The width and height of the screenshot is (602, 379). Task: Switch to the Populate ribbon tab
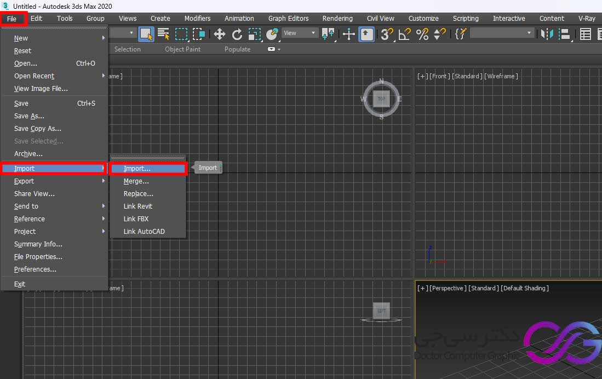pyautogui.click(x=237, y=49)
